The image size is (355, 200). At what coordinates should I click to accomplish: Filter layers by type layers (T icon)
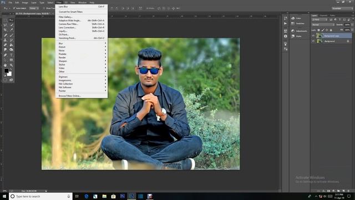click(x=340, y=19)
